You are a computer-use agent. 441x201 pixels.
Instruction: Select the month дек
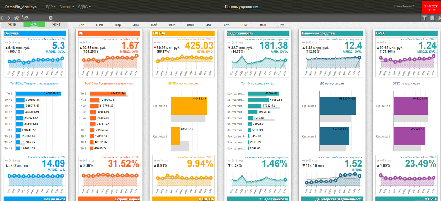281,25
